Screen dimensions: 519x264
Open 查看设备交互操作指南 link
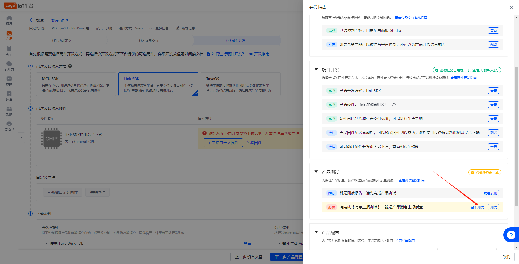click(411, 18)
